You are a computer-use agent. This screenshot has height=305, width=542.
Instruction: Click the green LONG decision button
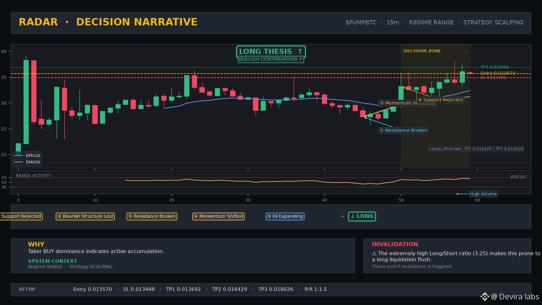tap(362, 216)
